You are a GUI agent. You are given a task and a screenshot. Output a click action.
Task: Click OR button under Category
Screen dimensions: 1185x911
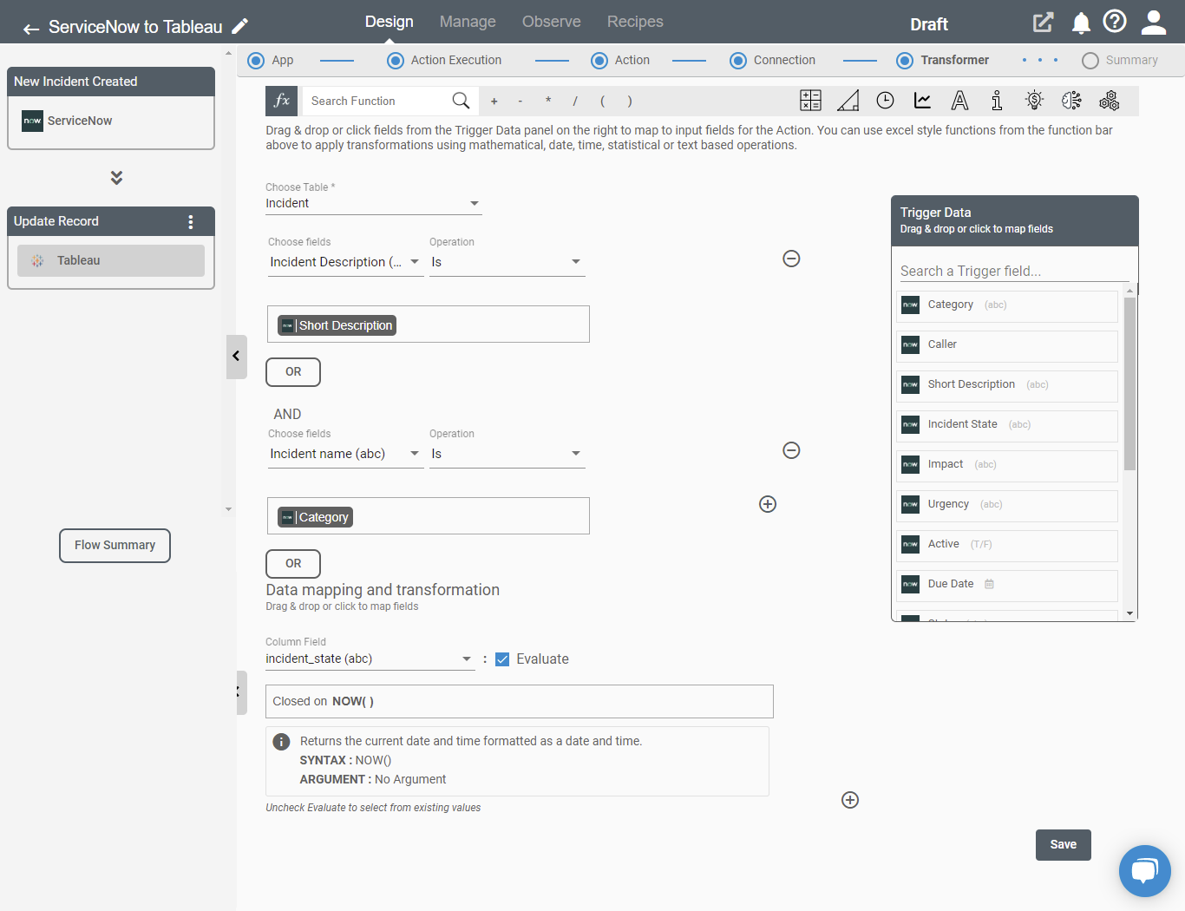pos(293,564)
